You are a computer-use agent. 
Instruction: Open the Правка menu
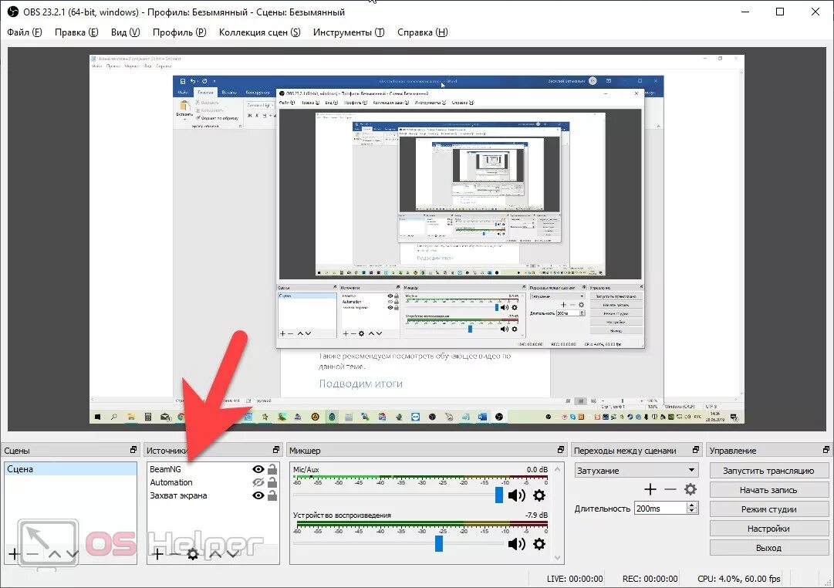76,32
